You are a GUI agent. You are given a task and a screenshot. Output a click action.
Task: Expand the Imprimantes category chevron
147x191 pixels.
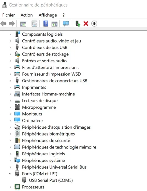pos(10,87)
